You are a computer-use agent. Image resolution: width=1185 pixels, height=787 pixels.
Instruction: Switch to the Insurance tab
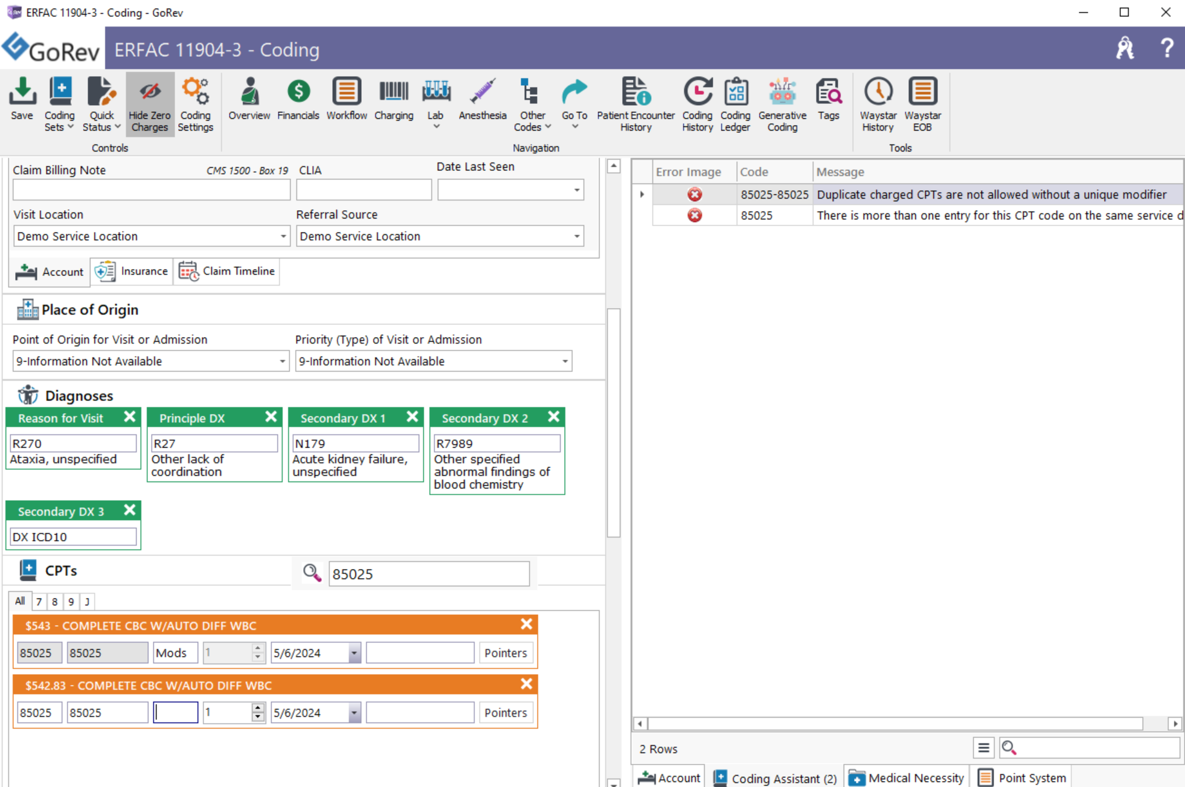(132, 271)
